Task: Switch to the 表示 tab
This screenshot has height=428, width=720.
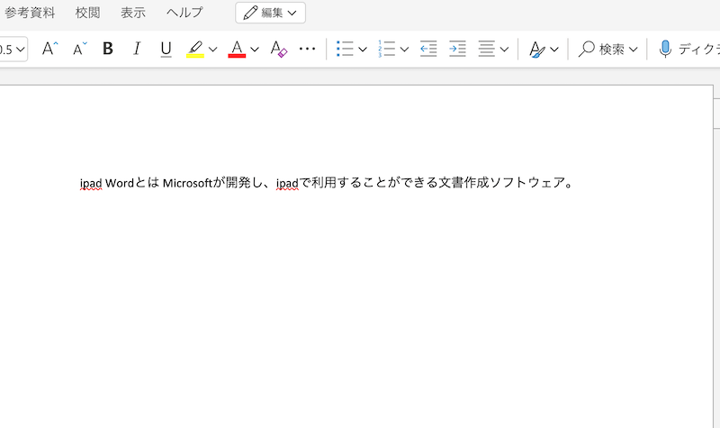Action: coord(133,13)
